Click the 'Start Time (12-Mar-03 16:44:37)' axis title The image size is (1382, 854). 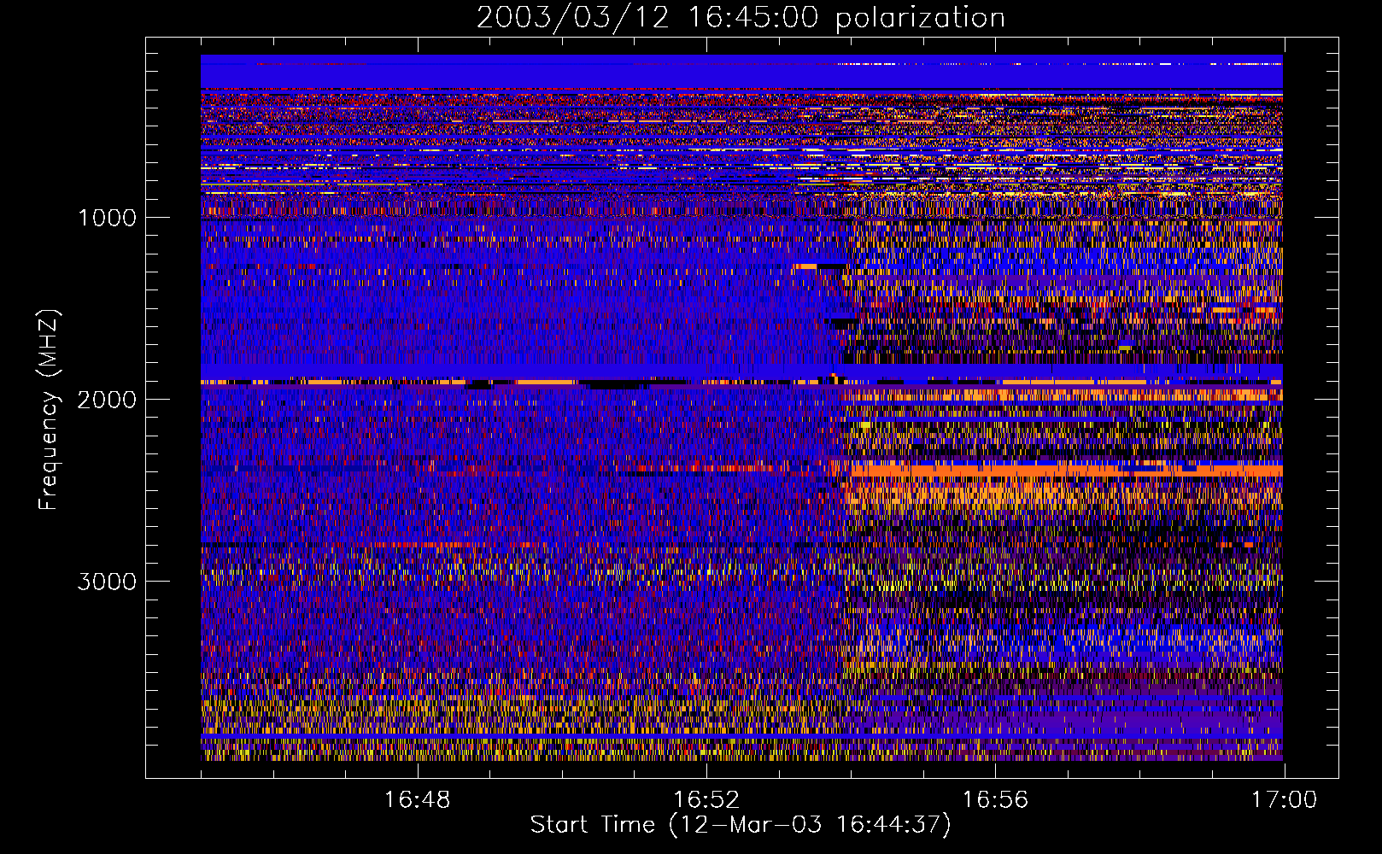(741, 825)
